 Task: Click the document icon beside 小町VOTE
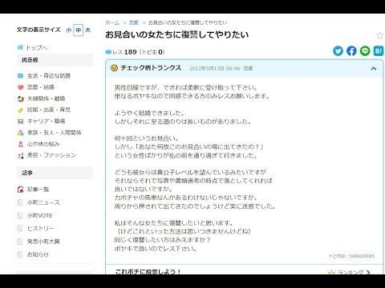[x=20, y=215]
